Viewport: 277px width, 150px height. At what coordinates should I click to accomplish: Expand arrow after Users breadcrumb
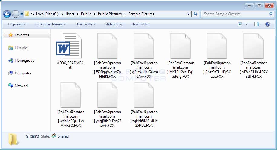tap(77, 14)
